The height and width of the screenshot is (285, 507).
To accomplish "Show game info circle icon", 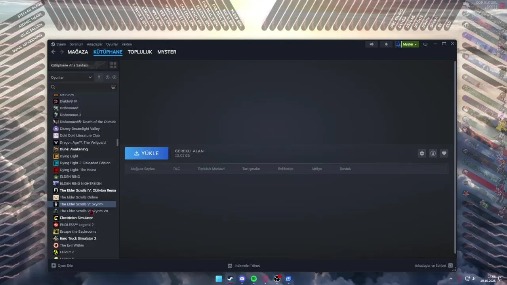I will [433, 153].
